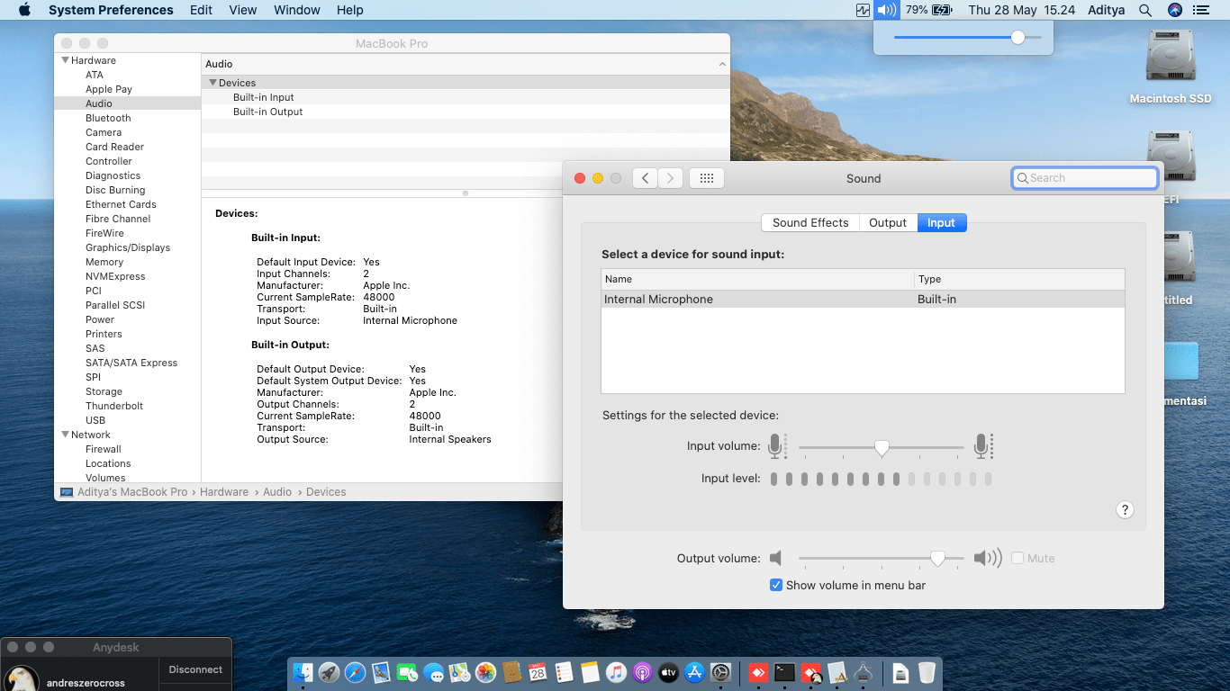Select Thunderbolt in Hardware sidebar
Image resolution: width=1230 pixels, height=691 pixels.
(x=114, y=406)
